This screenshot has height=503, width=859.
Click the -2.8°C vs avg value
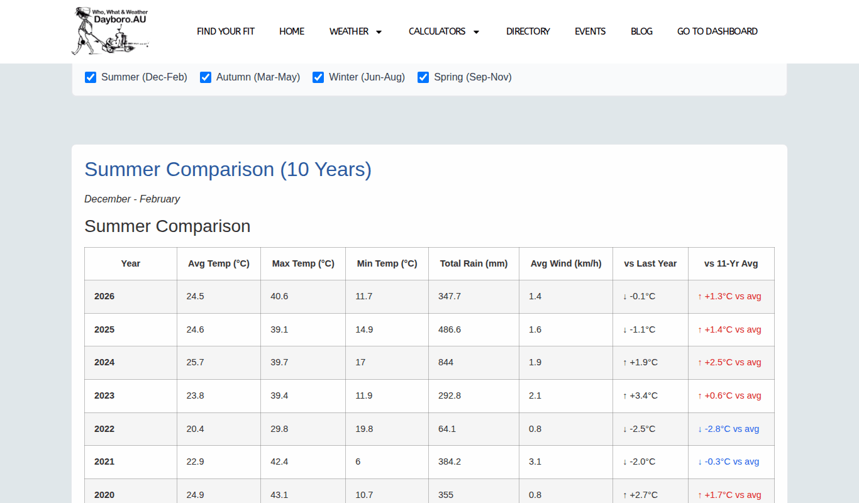pos(728,429)
